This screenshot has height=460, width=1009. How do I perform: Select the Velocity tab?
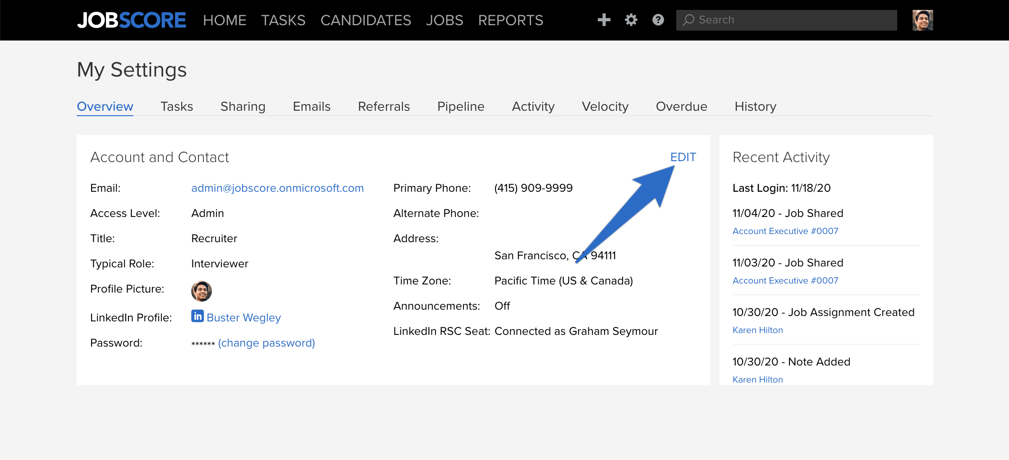coord(605,107)
